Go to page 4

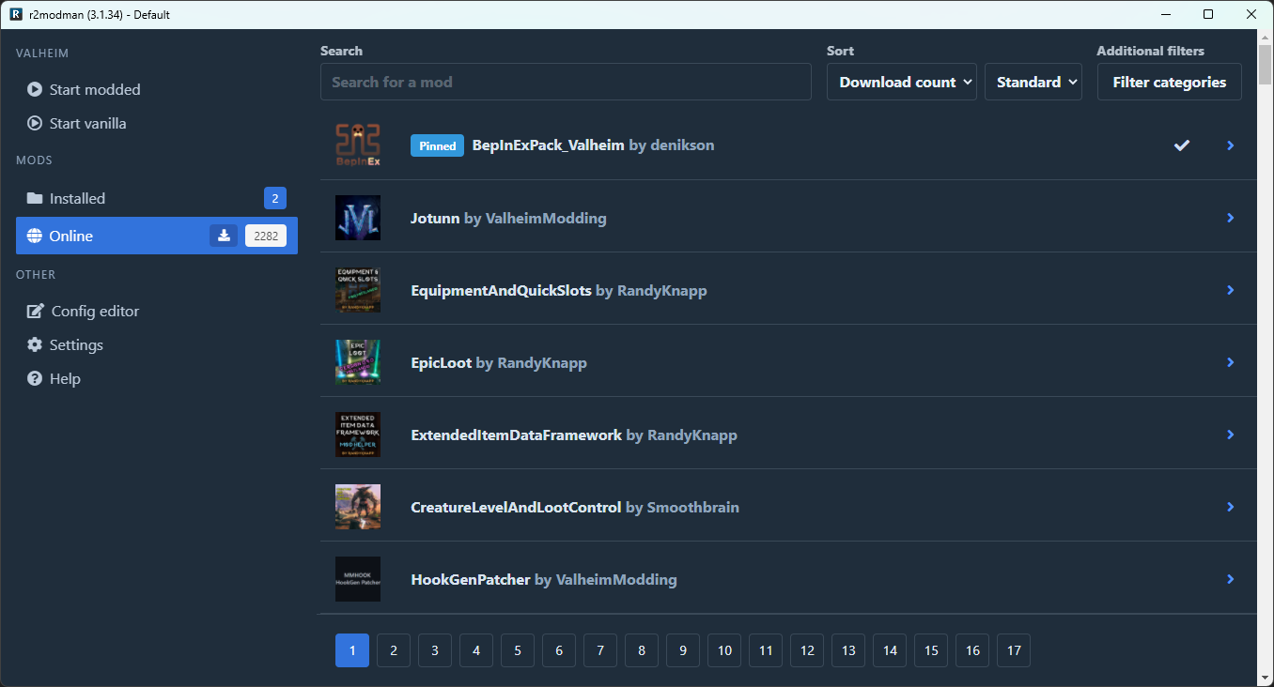coord(476,650)
